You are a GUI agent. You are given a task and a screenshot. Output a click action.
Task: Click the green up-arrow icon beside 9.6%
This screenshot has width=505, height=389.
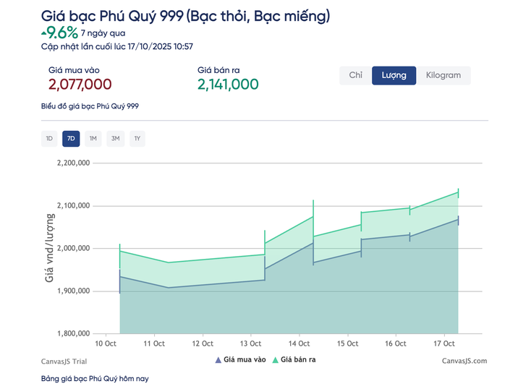(x=44, y=32)
